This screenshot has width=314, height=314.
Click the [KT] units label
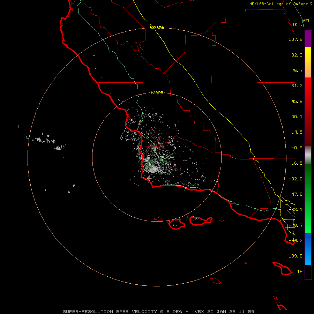[298, 24]
